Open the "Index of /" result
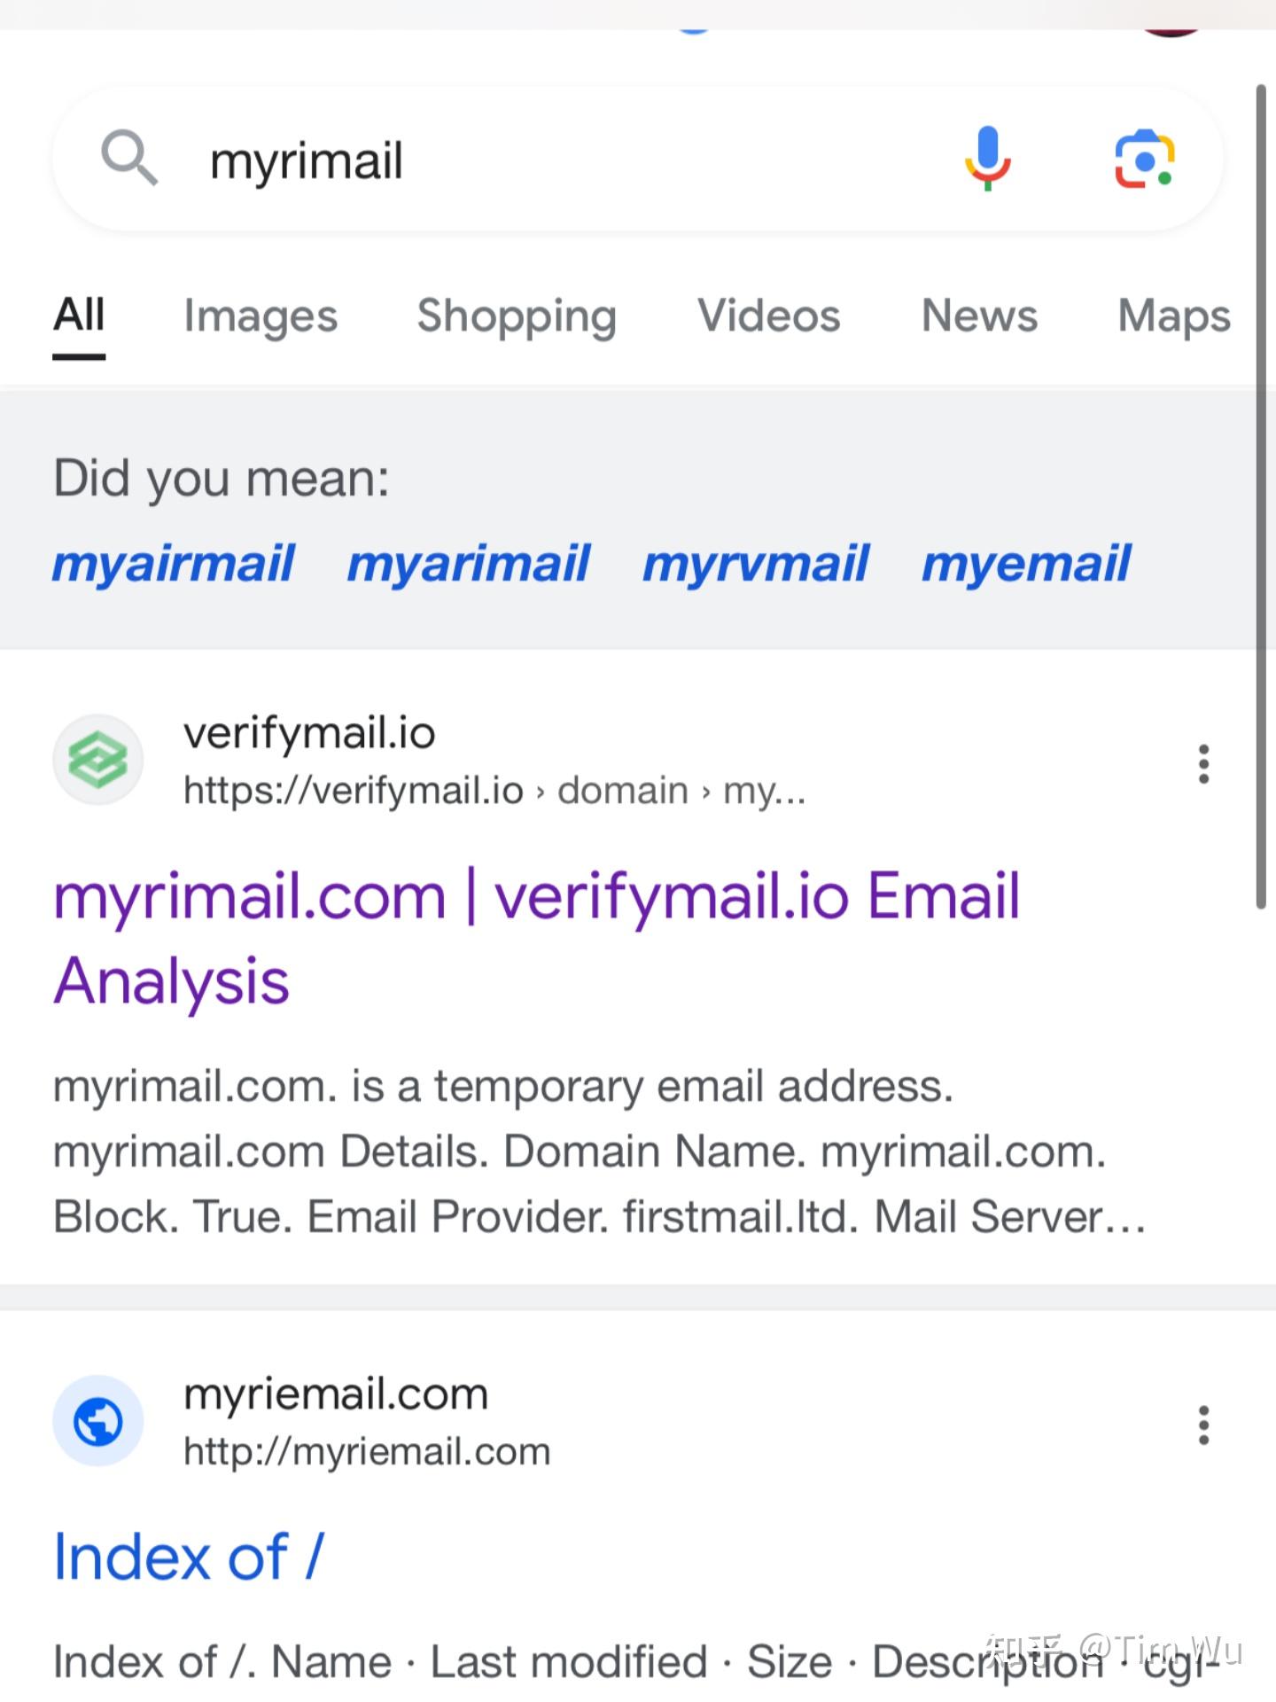Screen dimensions: 1276x1702 [x=189, y=1557]
